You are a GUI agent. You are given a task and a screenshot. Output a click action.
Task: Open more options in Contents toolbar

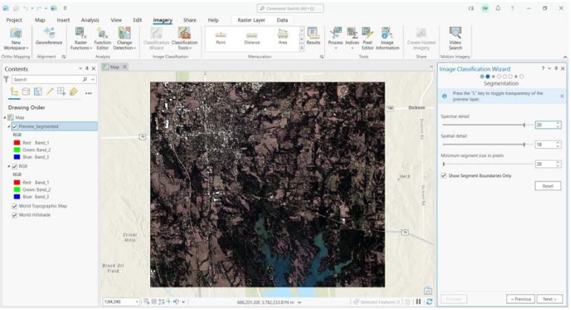coord(88,93)
